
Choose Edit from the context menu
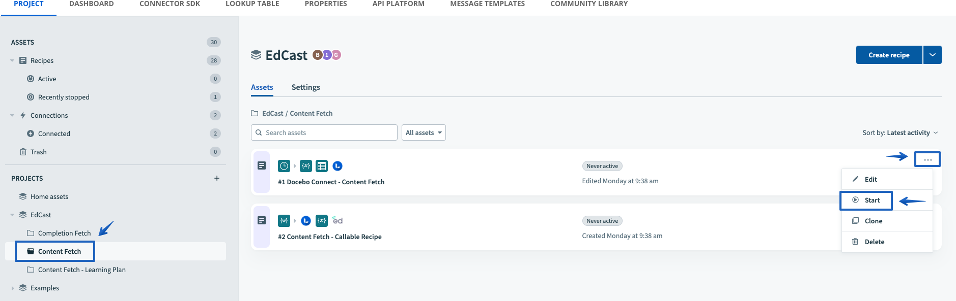click(x=887, y=179)
